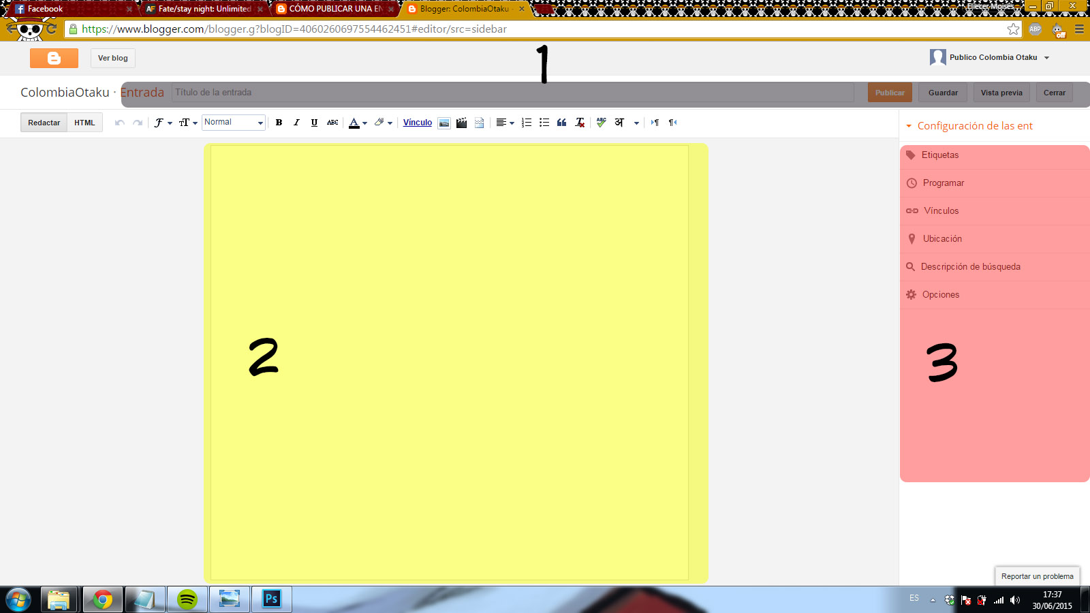Open Chrome's hamburger menu
The width and height of the screenshot is (1090, 613).
tap(1079, 29)
